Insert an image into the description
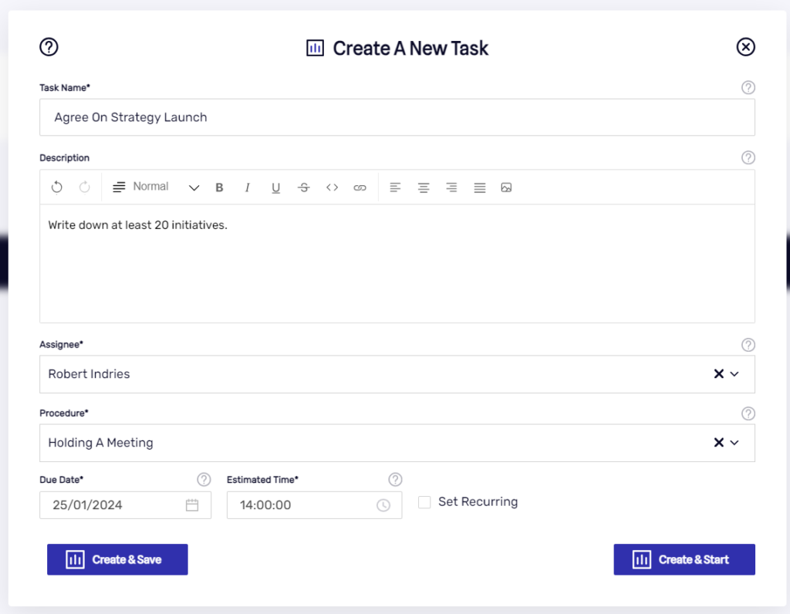This screenshot has height=614, width=790. (507, 187)
